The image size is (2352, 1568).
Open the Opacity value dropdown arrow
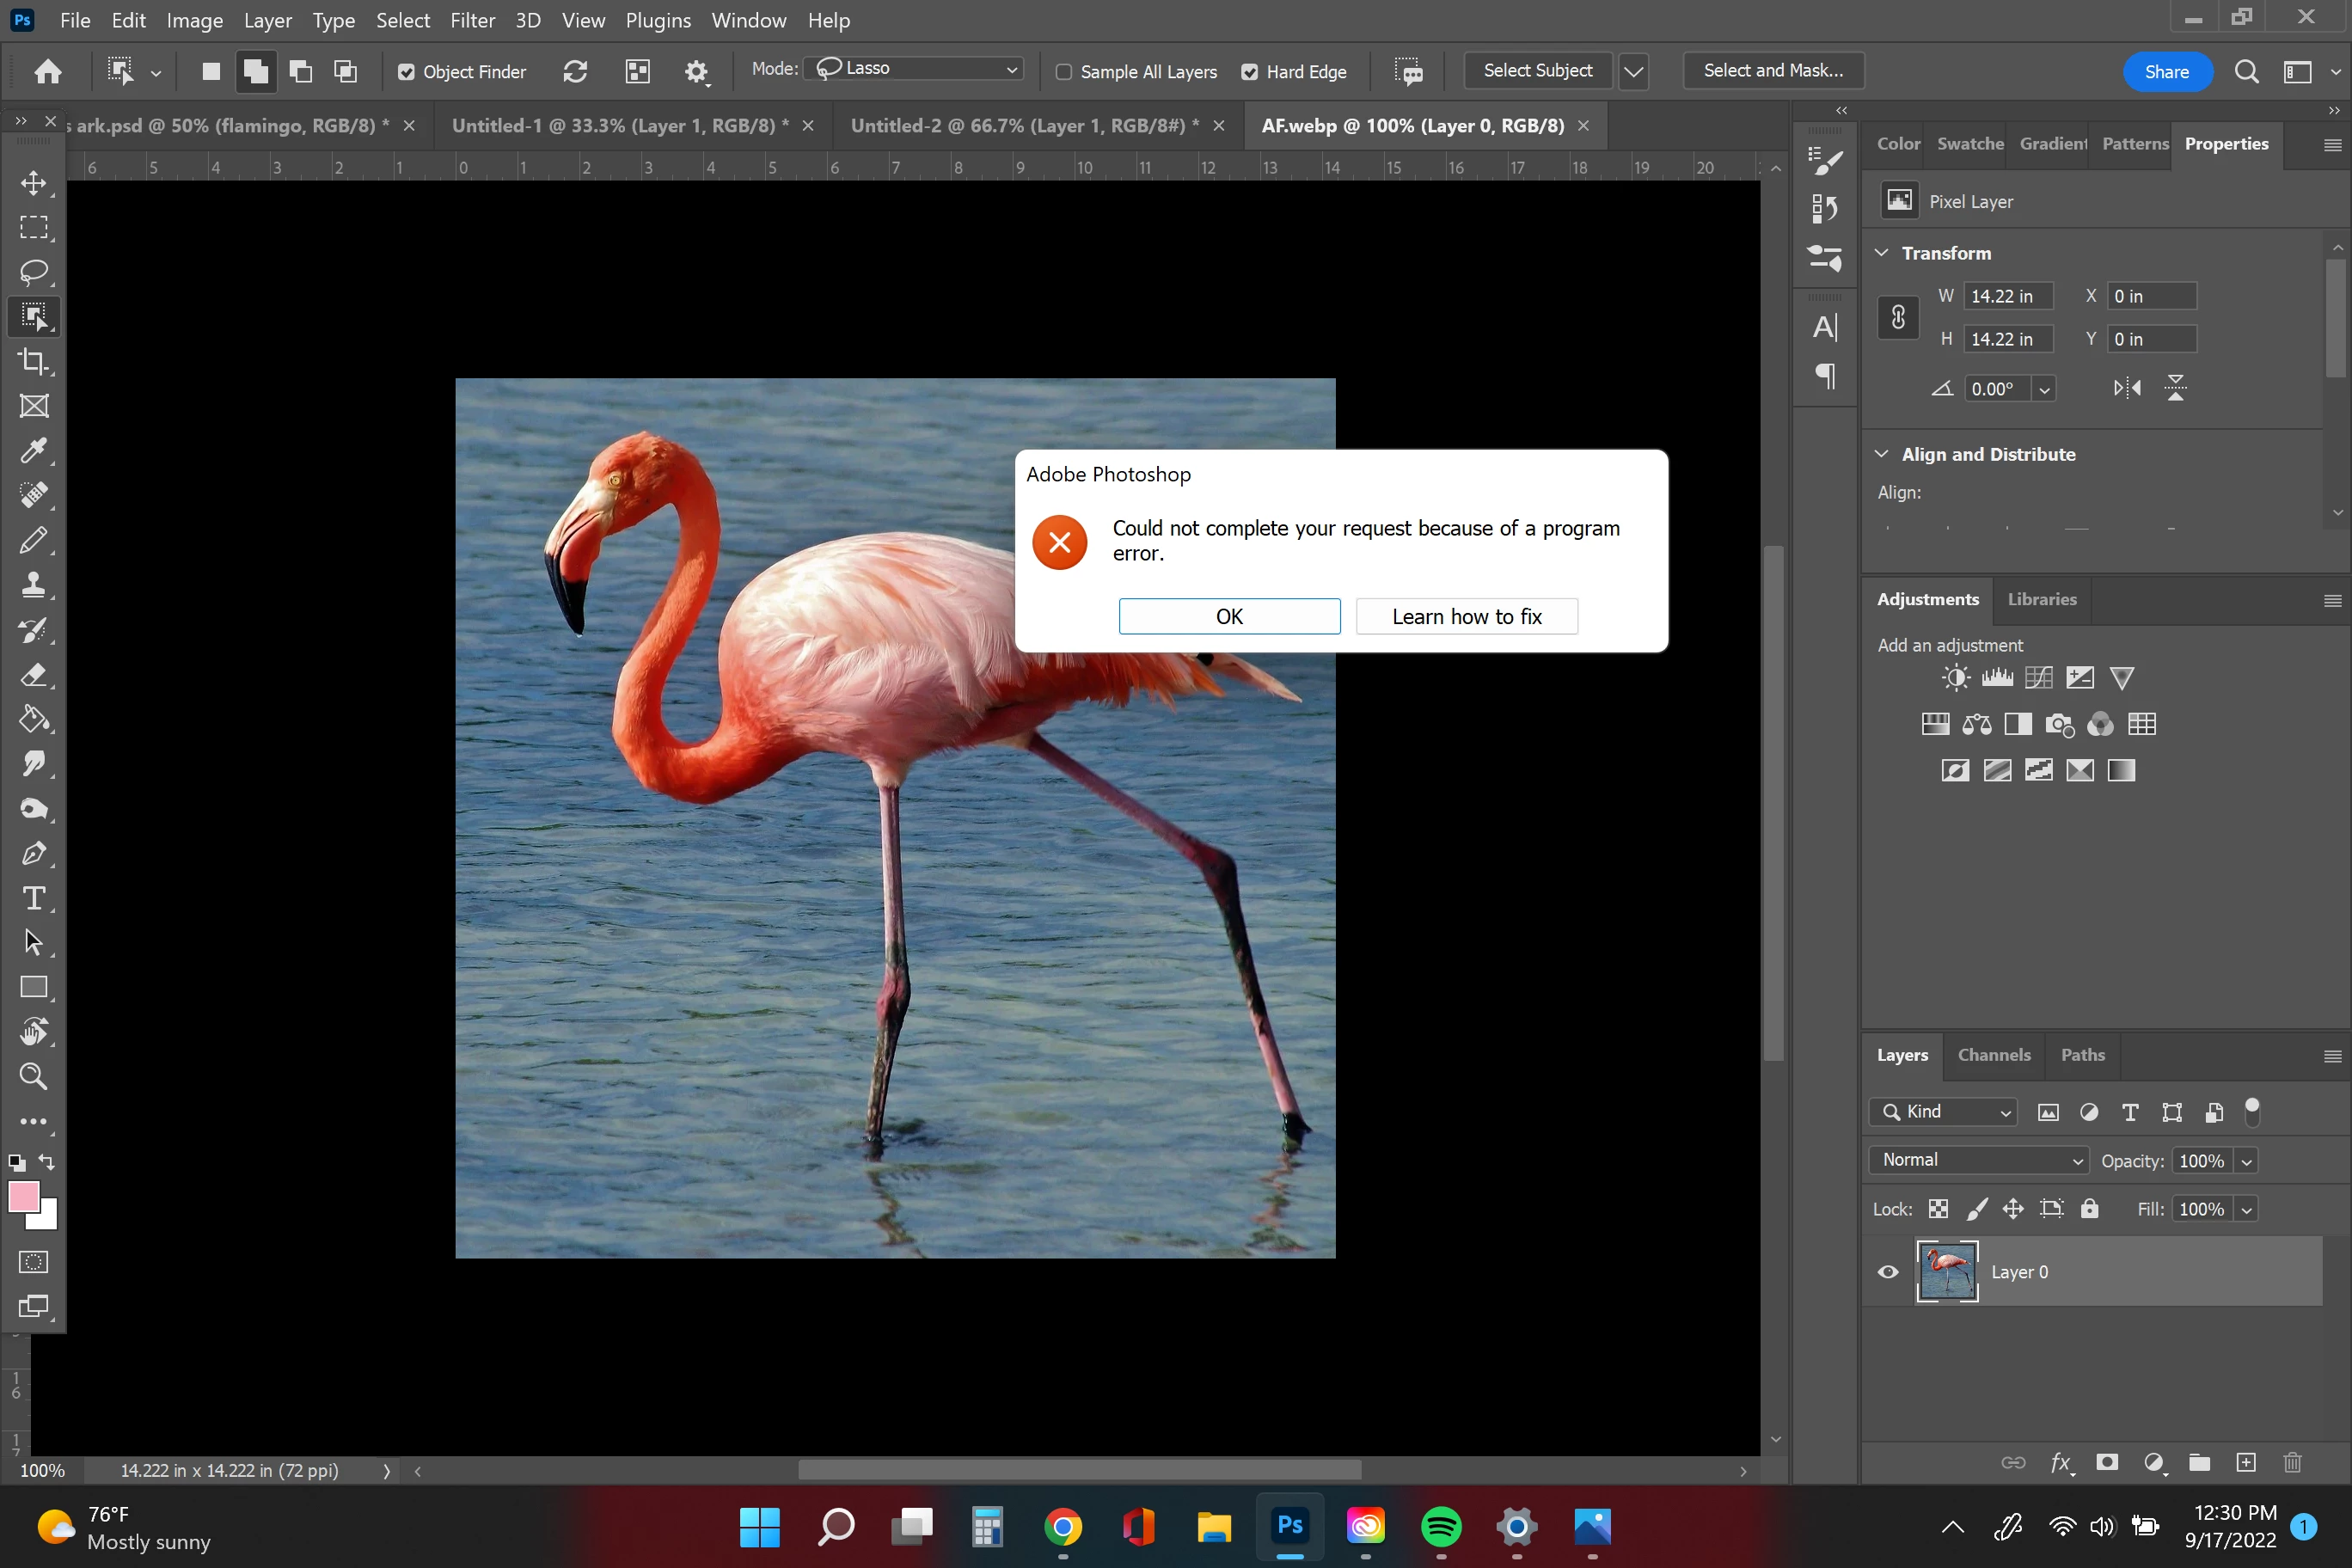(x=2246, y=1161)
